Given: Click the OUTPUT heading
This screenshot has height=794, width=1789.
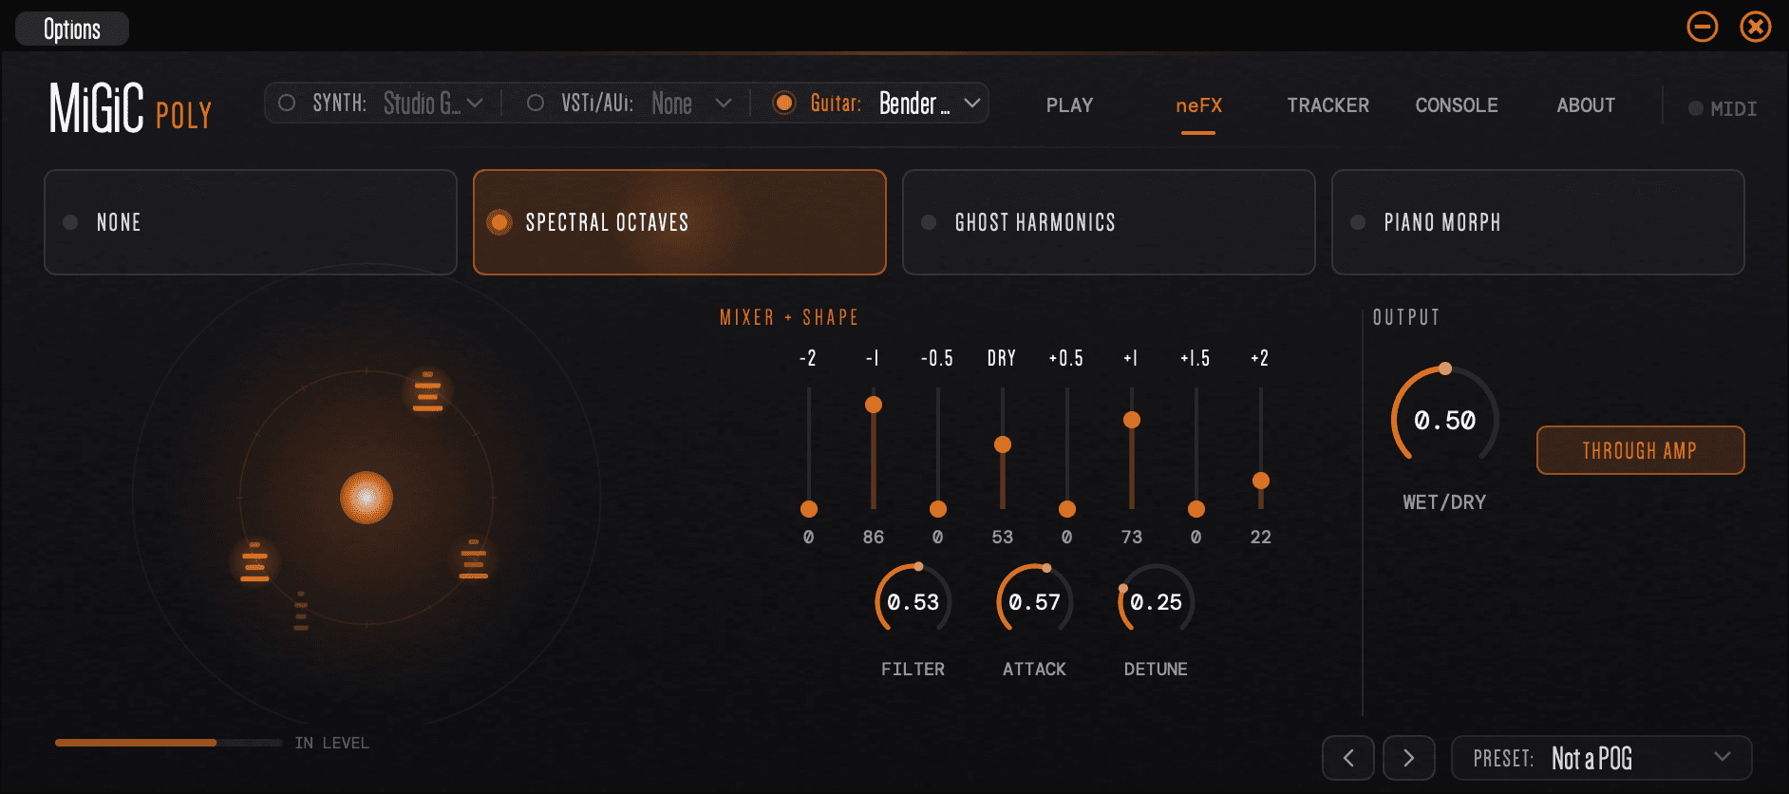Looking at the screenshot, I should tap(1406, 317).
